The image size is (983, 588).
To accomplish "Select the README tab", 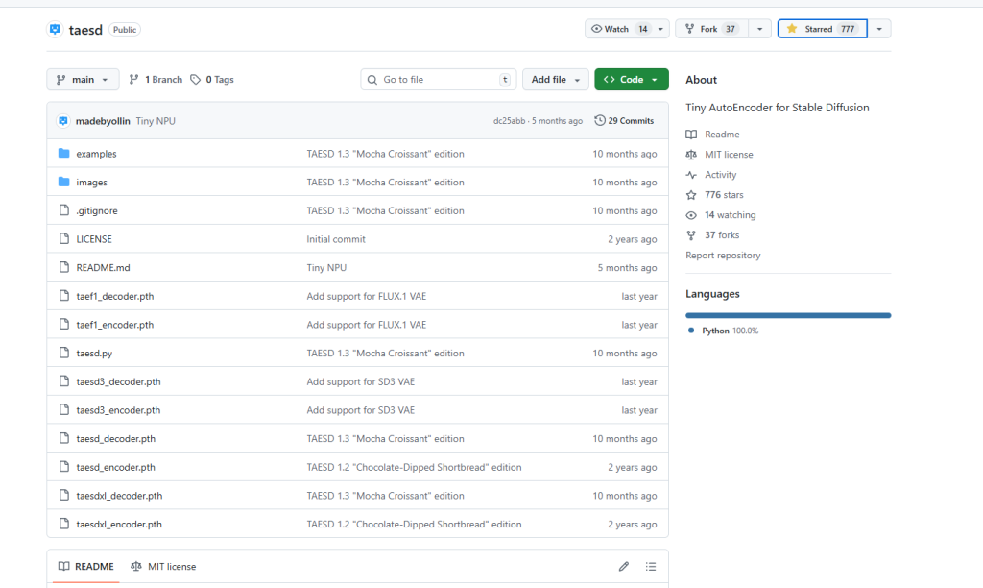I will pyautogui.click(x=85, y=566).
